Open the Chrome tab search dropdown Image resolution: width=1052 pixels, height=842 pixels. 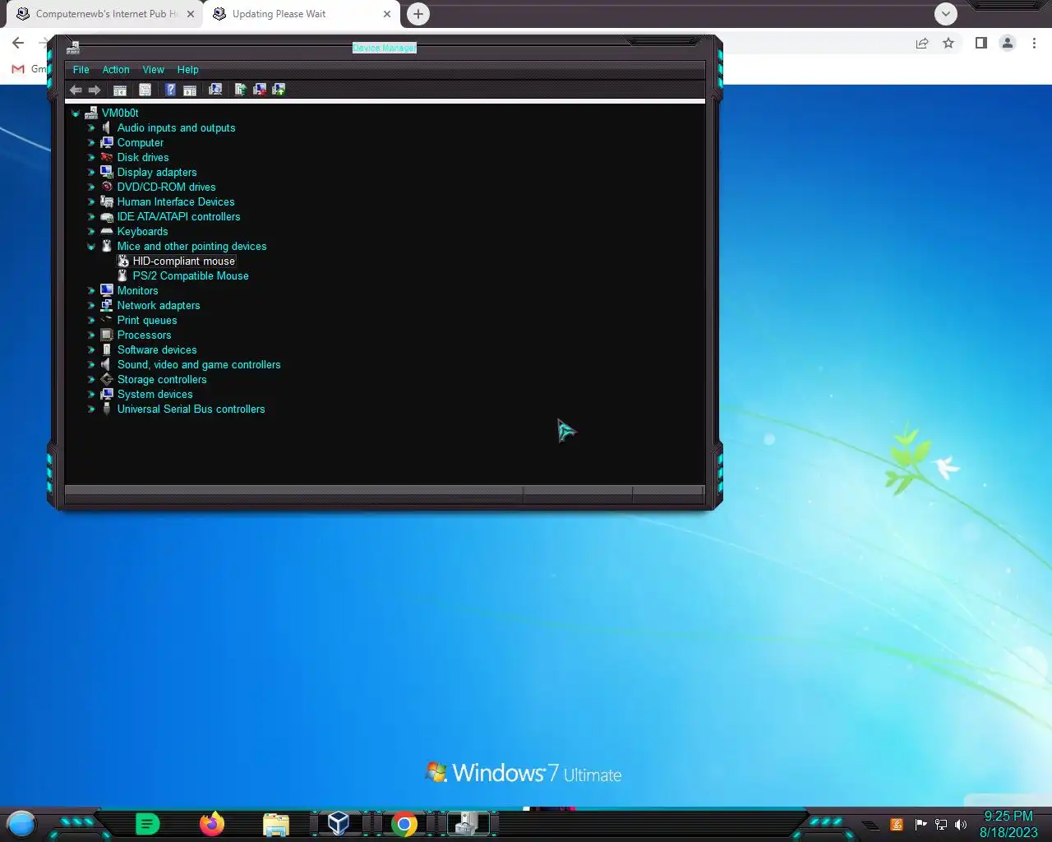[946, 14]
